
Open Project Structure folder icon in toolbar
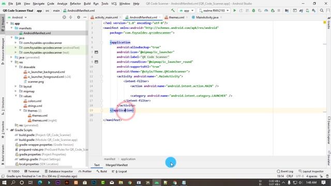[x=287, y=10]
